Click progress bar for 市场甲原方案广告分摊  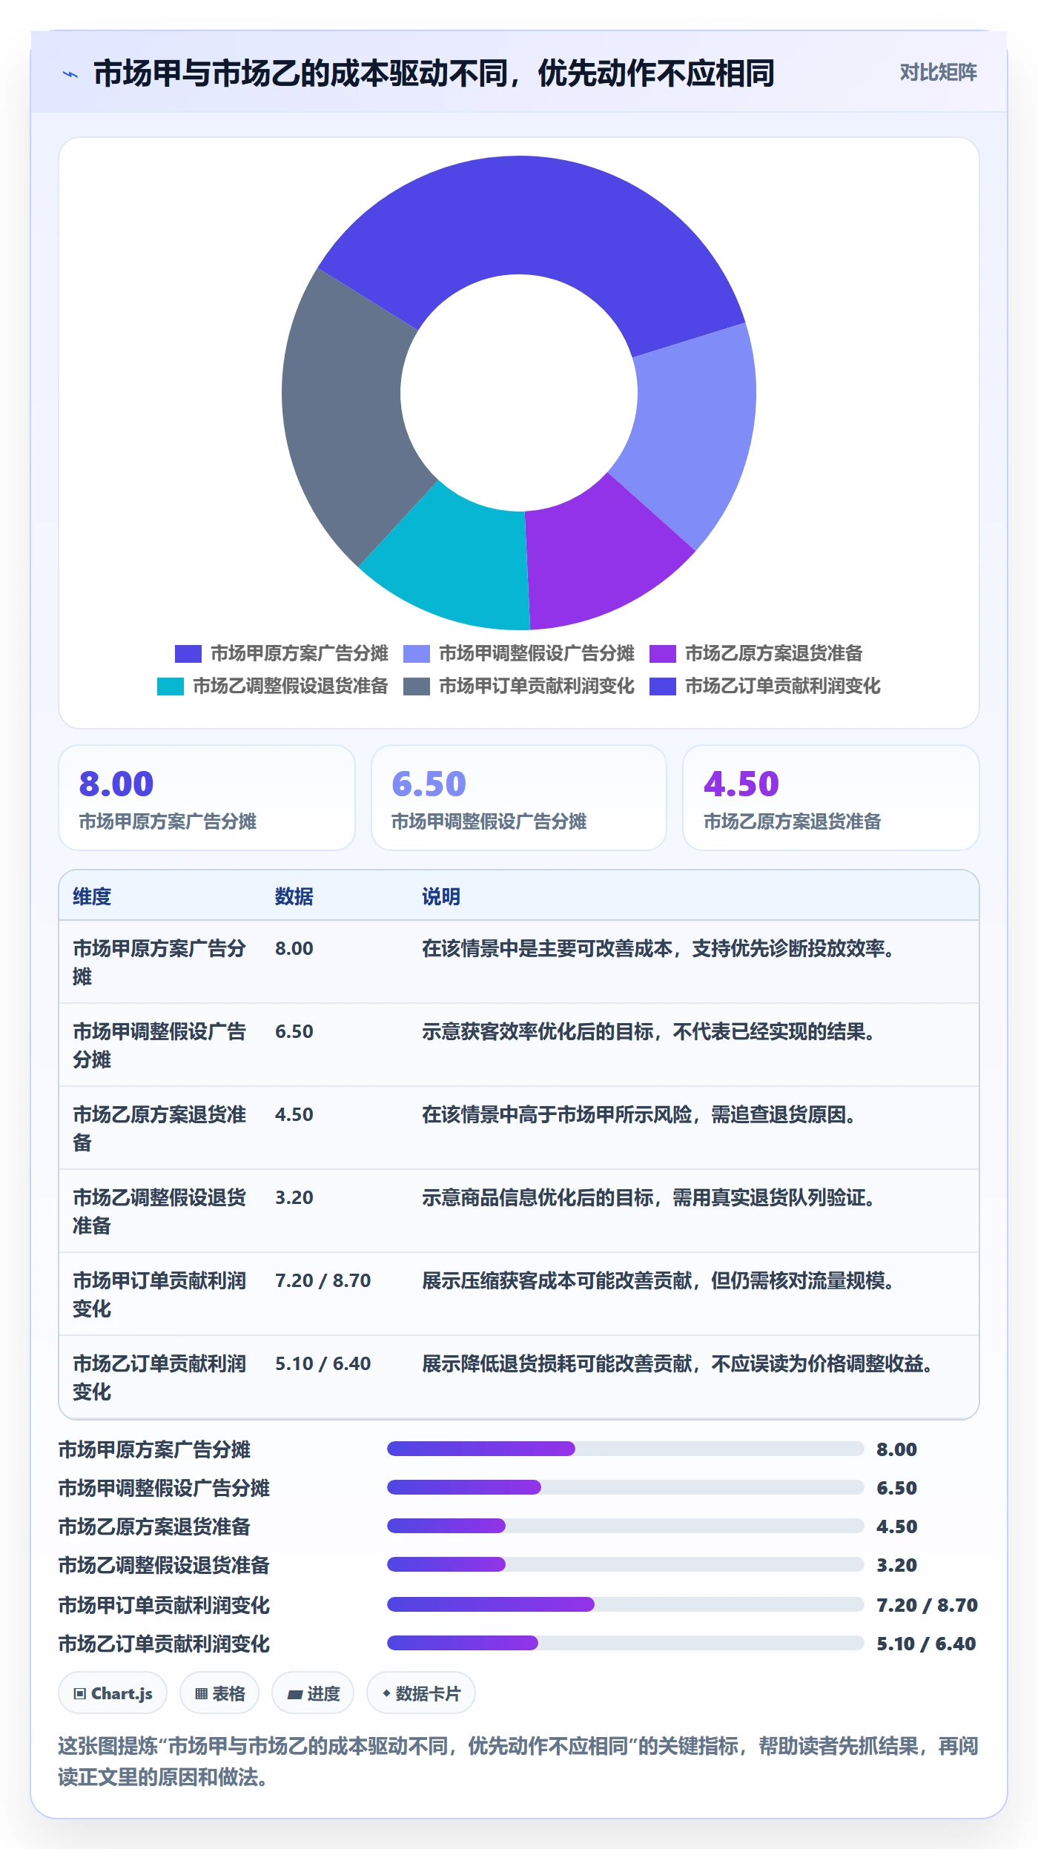(x=626, y=1449)
